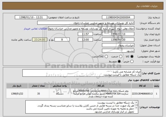Click the announcement date-time field
Screen dimensions: 166x117
click(x=31, y=17)
